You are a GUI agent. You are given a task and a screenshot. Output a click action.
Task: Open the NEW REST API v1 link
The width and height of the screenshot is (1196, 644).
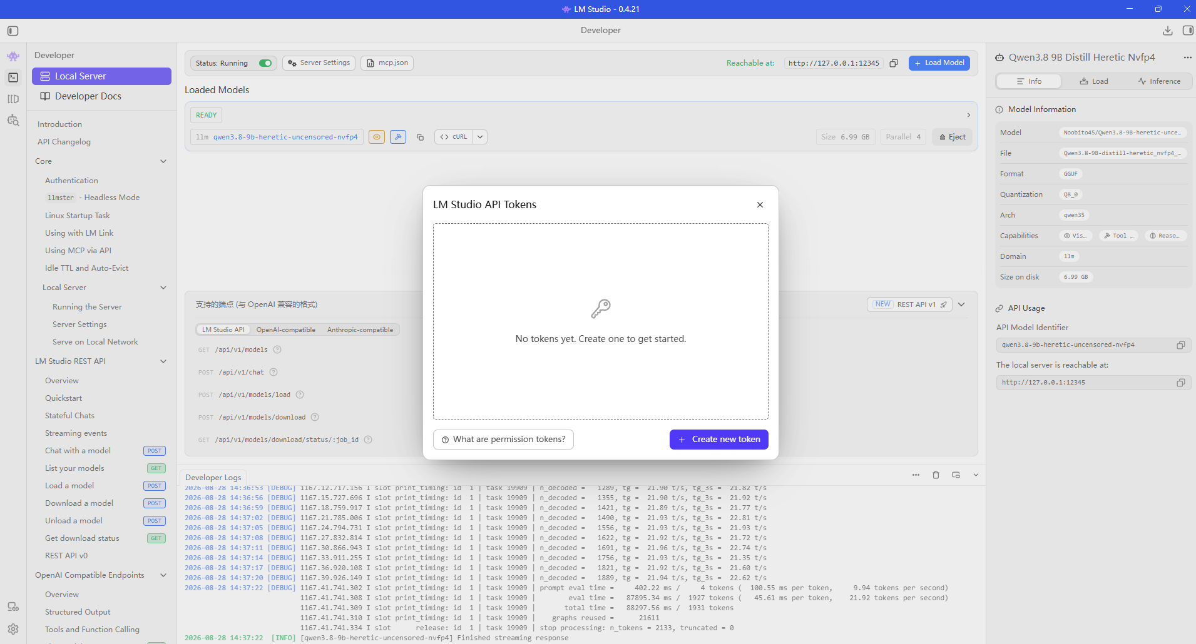(x=909, y=304)
